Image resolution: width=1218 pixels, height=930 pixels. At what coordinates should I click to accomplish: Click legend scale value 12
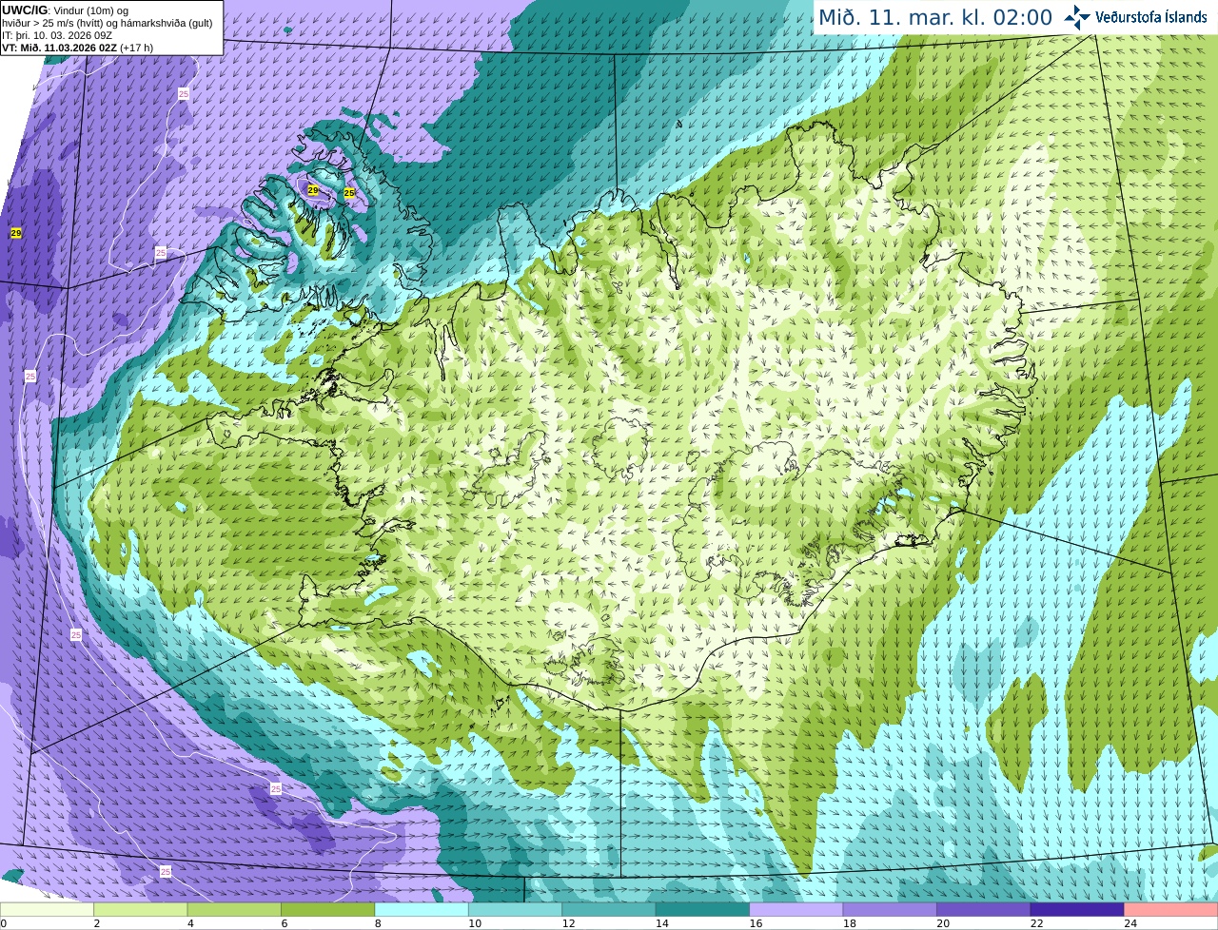[x=568, y=923]
